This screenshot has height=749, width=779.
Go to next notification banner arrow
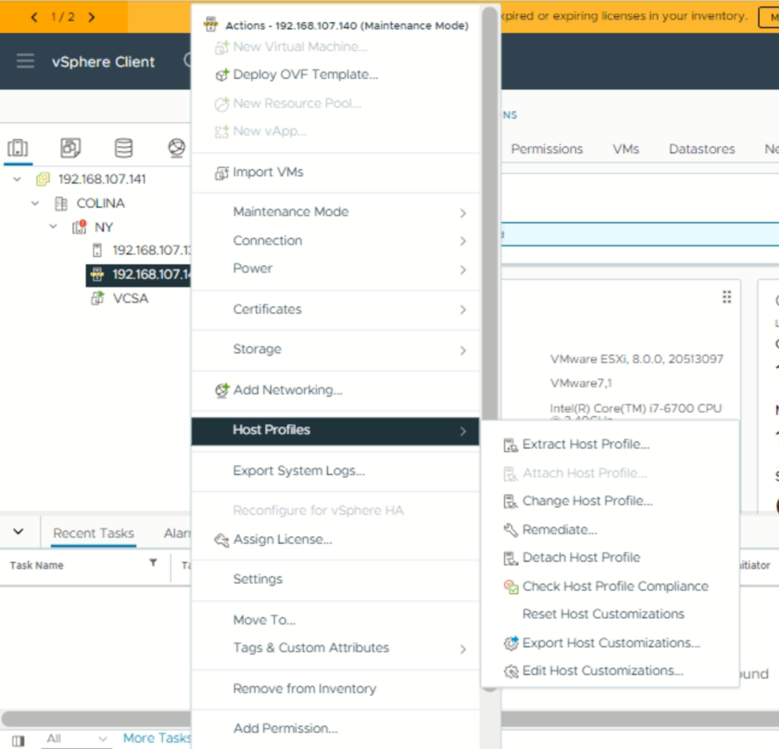pyautogui.click(x=92, y=17)
